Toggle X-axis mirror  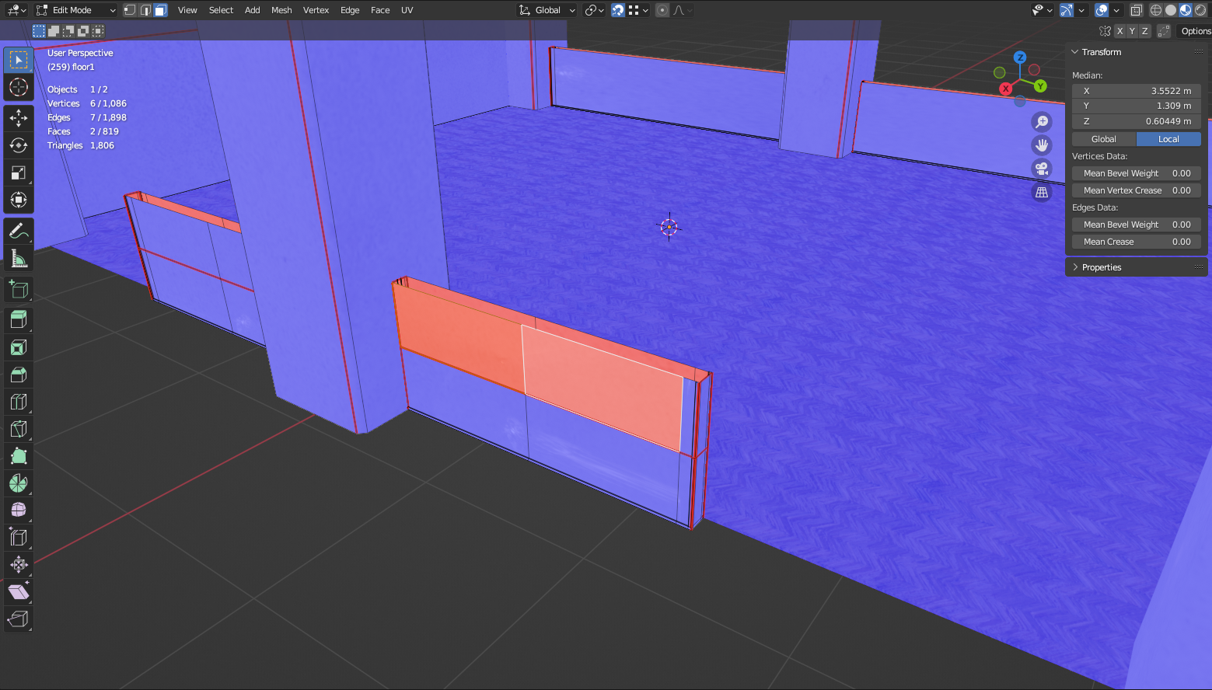[1119, 31]
